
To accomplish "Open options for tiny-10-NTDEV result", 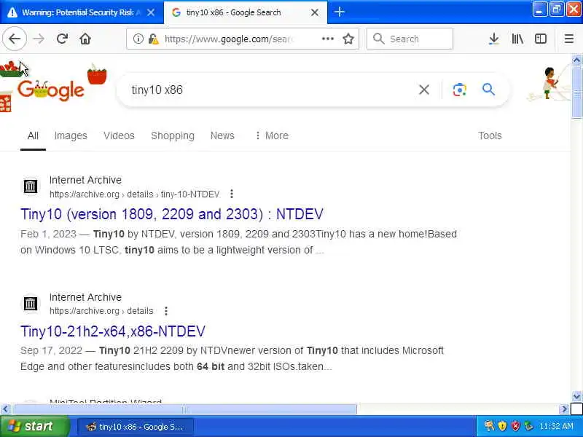I will pyautogui.click(x=232, y=194).
